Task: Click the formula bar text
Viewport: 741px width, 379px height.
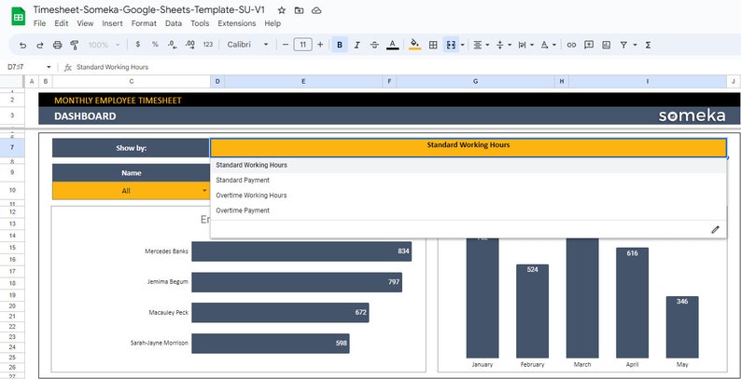Action: [113, 67]
